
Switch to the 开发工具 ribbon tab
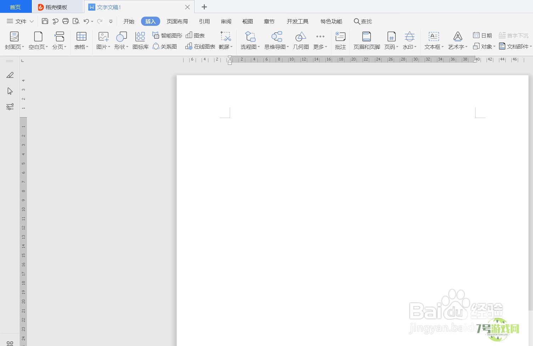(x=298, y=21)
